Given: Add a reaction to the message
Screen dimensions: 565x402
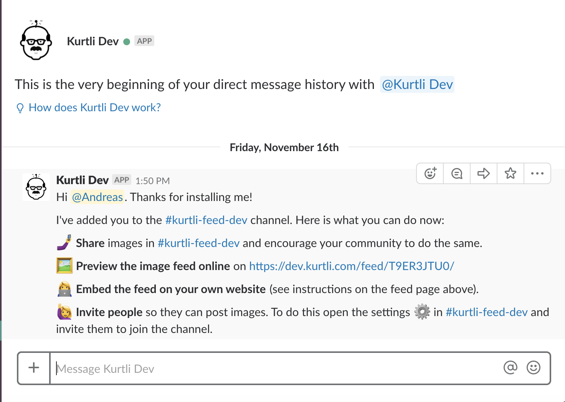Looking at the screenshot, I should [x=430, y=173].
